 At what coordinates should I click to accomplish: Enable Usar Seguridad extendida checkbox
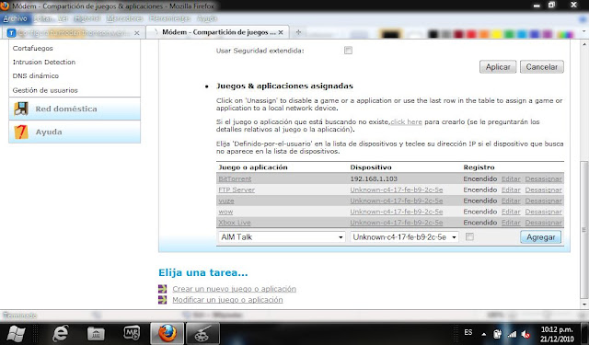[x=348, y=51]
